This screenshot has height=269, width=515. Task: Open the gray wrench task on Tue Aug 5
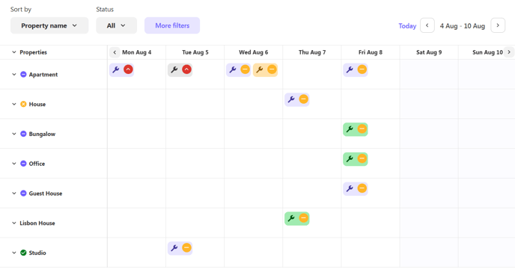point(180,70)
